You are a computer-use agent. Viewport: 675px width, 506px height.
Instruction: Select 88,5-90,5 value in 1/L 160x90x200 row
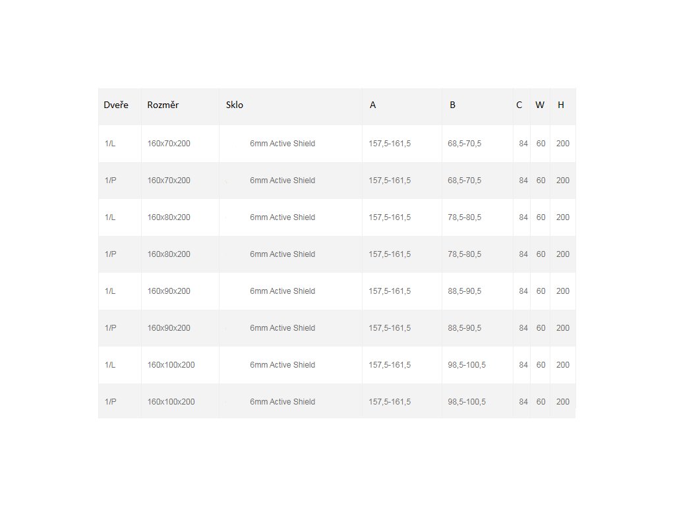[465, 291]
